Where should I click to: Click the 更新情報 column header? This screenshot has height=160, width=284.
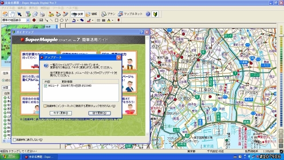(x=76, y=82)
